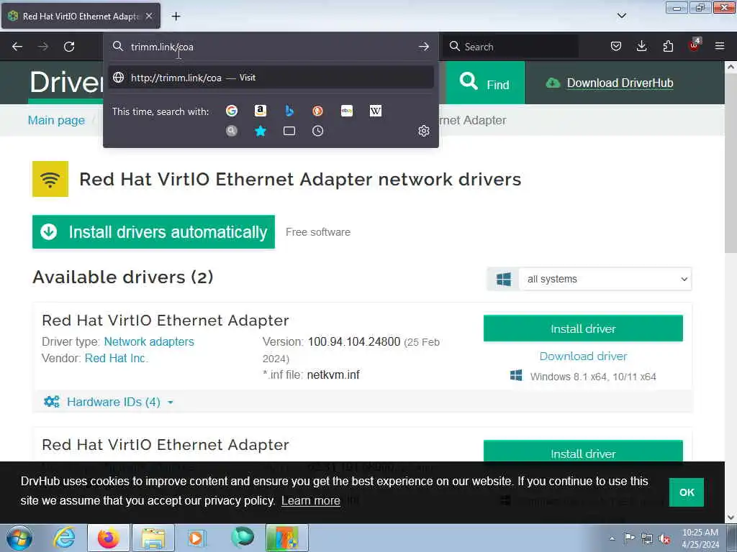Open the Network adapters link

148,341
